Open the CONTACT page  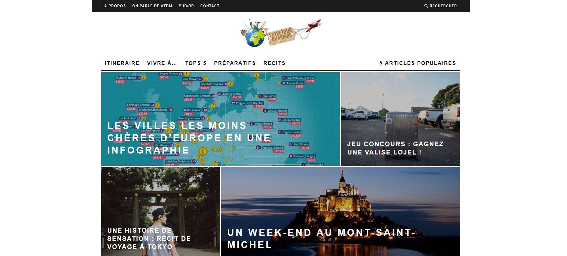pos(210,6)
